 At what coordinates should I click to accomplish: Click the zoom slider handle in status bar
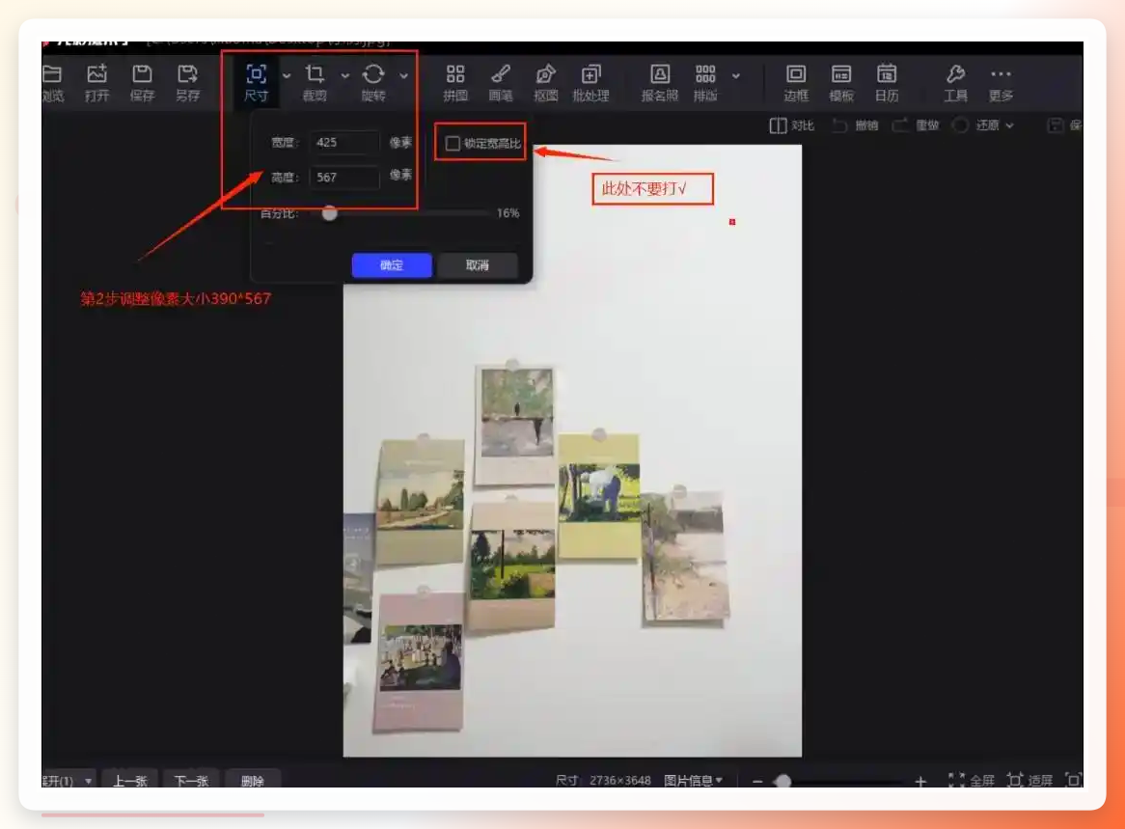[782, 781]
